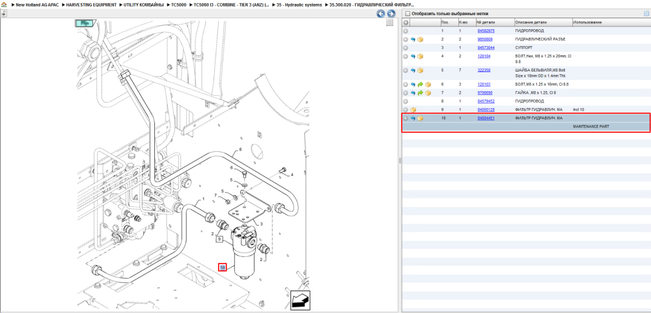The image size is (651, 313).
Task: Go to next illustration arrow
Action: [390, 14]
